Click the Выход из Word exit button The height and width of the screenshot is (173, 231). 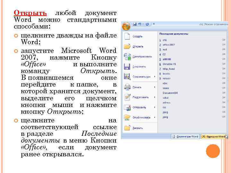pos(214,136)
